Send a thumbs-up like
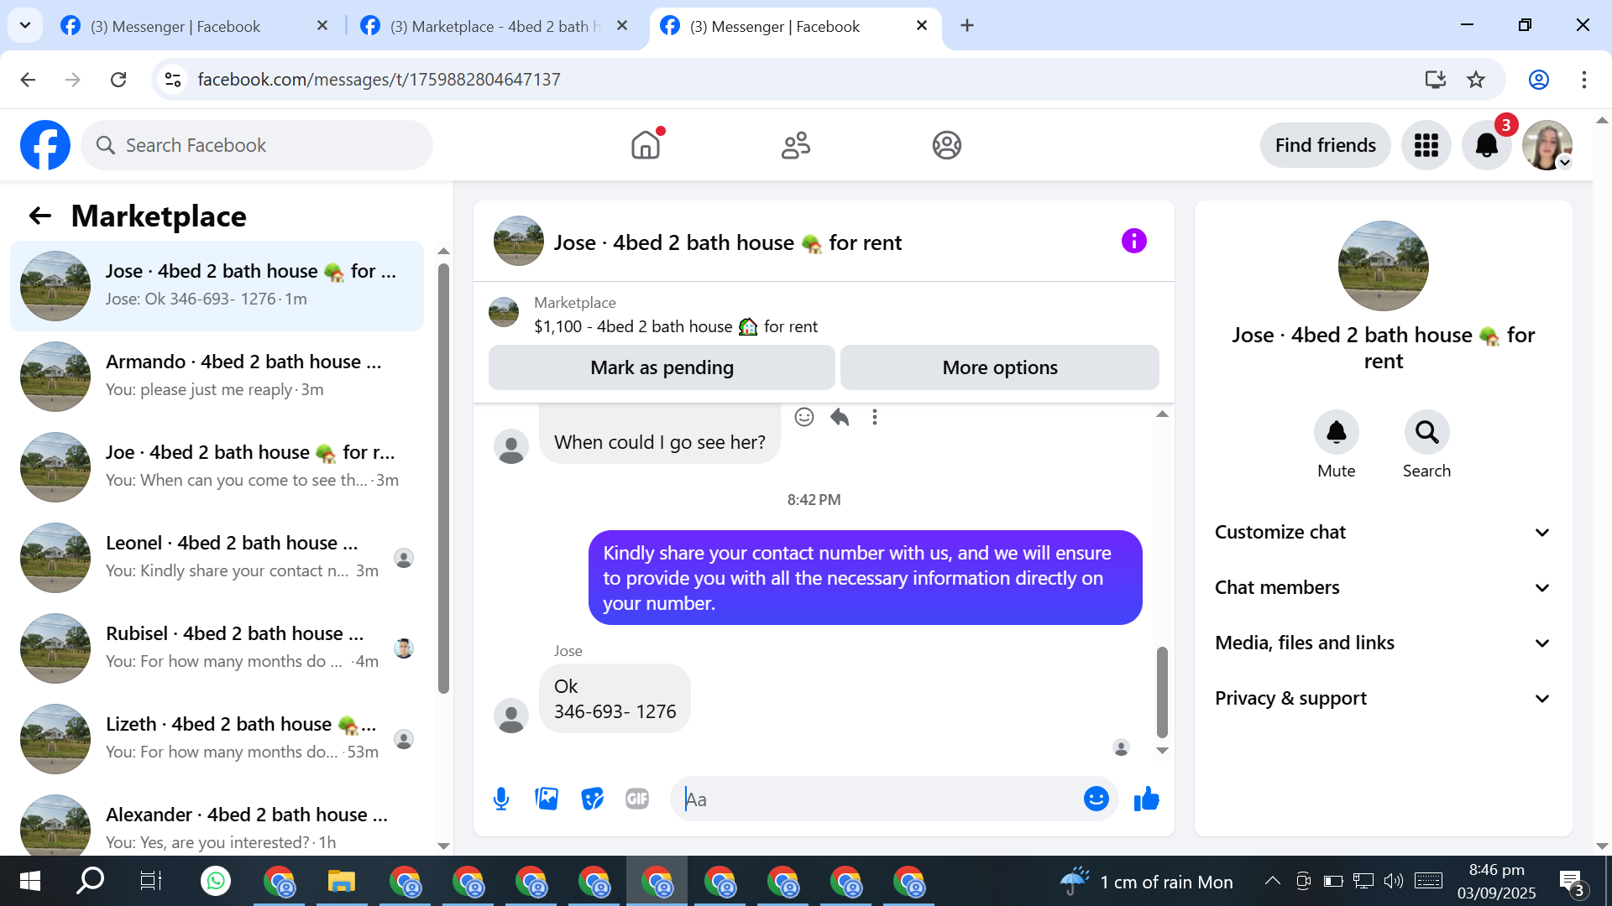The image size is (1612, 906). [x=1146, y=799]
